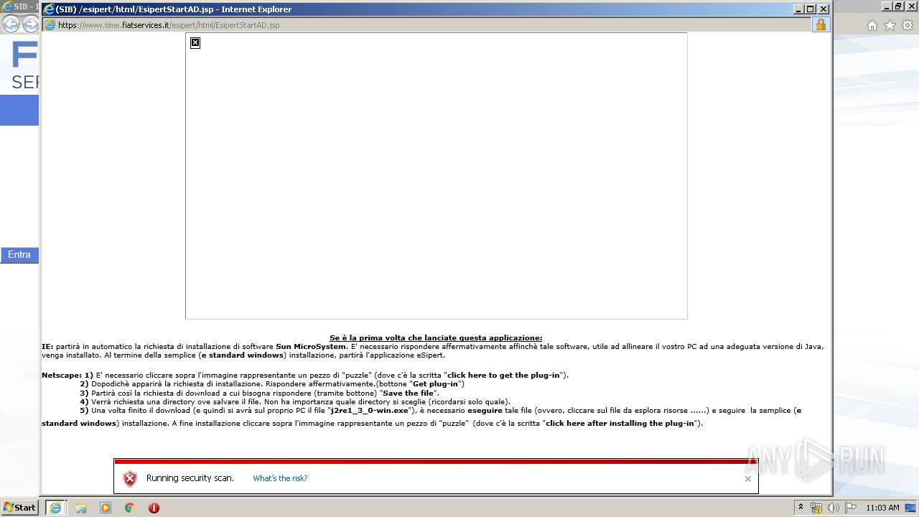Restore down the background IE window
This screenshot has height=517, width=919.
pos(898,6)
